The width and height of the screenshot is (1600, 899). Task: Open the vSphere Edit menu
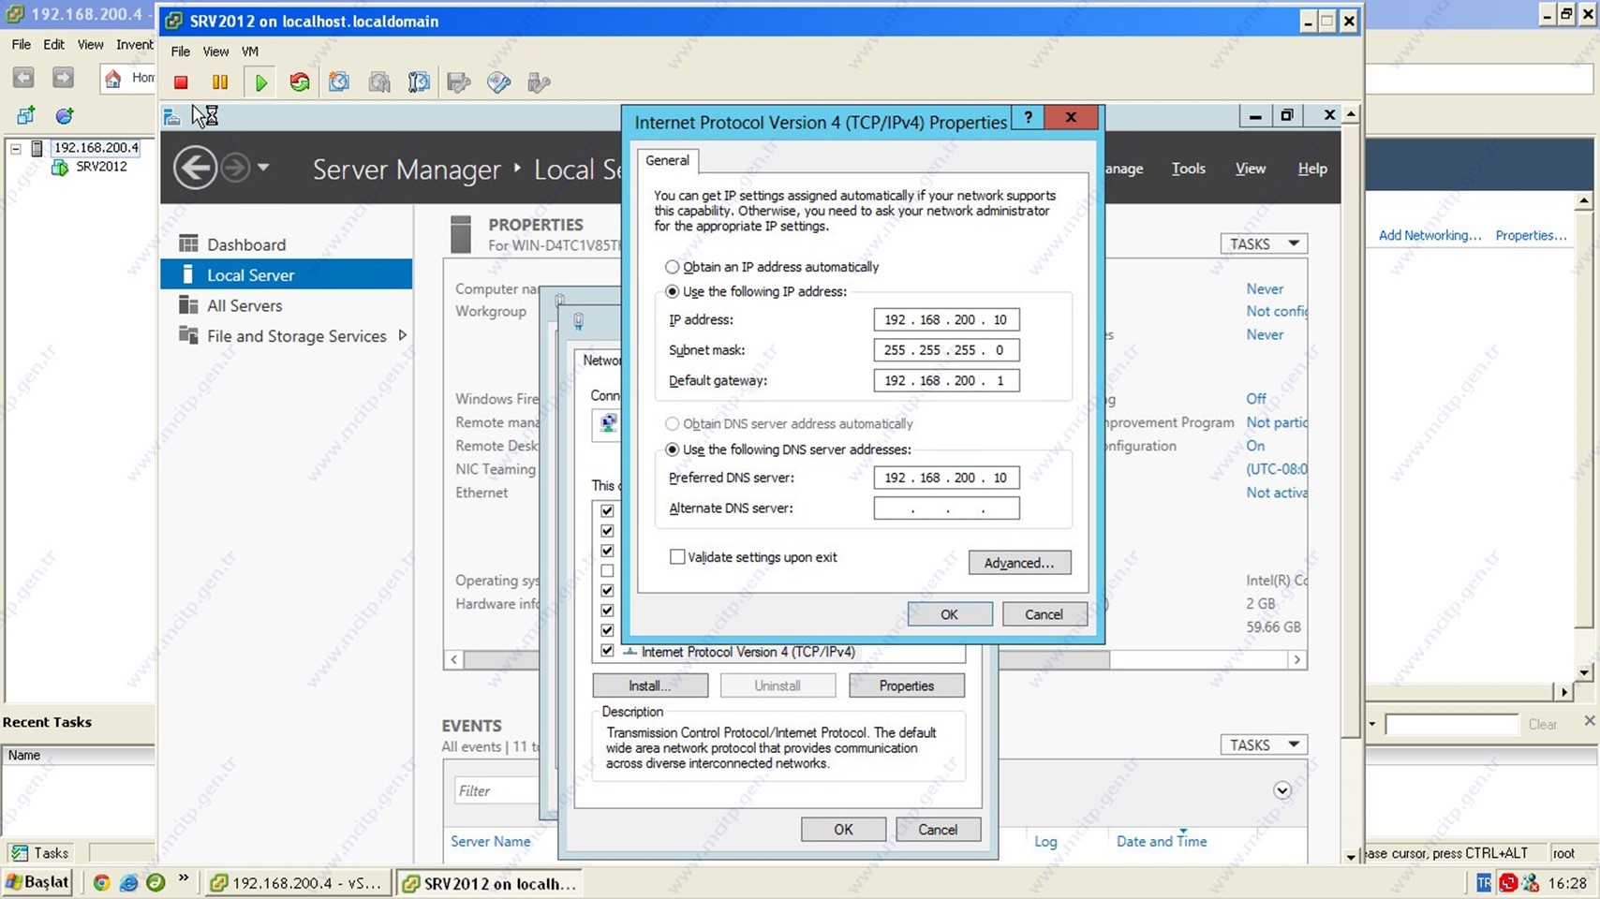click(x=54, y=44)
